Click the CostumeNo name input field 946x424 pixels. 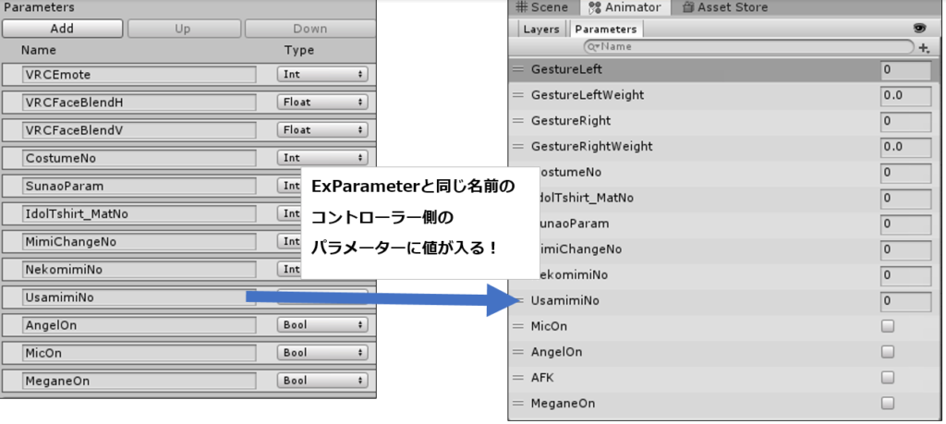[140, 158]
